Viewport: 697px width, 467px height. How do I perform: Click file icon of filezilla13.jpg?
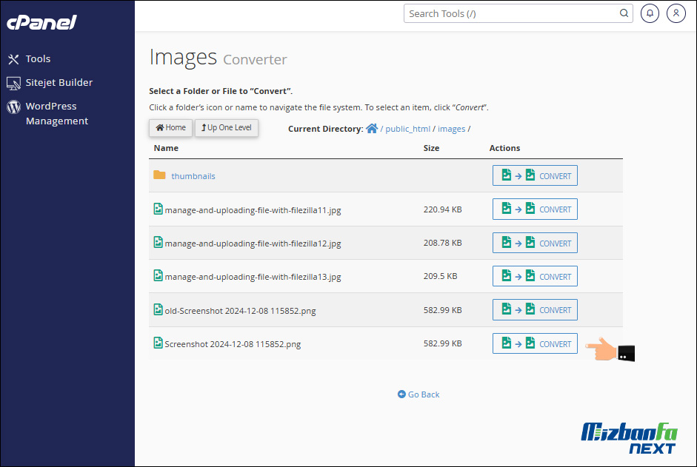click(158, 275)
